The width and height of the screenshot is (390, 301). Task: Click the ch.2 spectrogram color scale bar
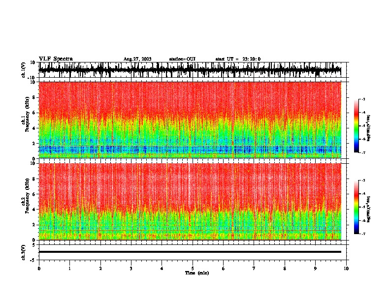coord(356,207)
